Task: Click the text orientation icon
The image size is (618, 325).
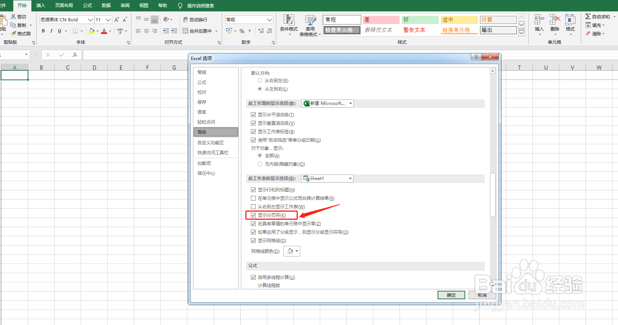Action: [166, 20]
